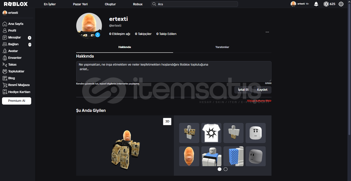Open the leopard pants item thumbnail
The height and width of the screenshot is (181, 351).
coord(233,133)
